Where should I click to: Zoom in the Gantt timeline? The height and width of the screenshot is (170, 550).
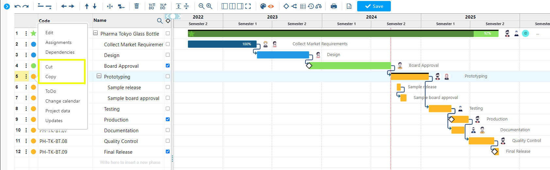(209, 6)
